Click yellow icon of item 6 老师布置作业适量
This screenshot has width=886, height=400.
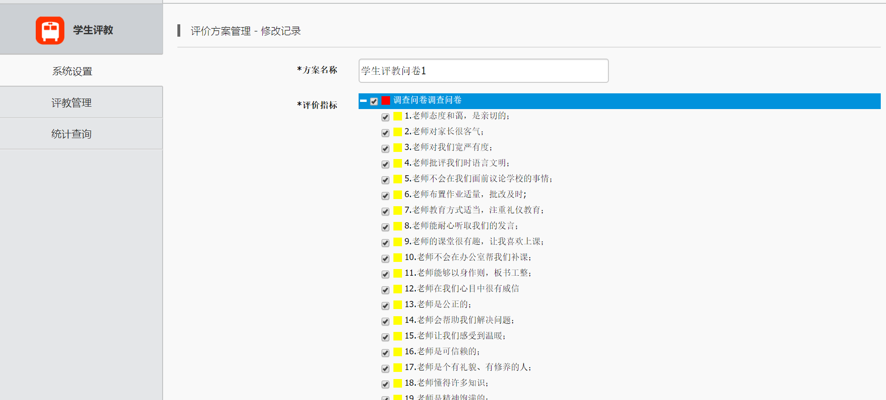[x=398, y=195]
